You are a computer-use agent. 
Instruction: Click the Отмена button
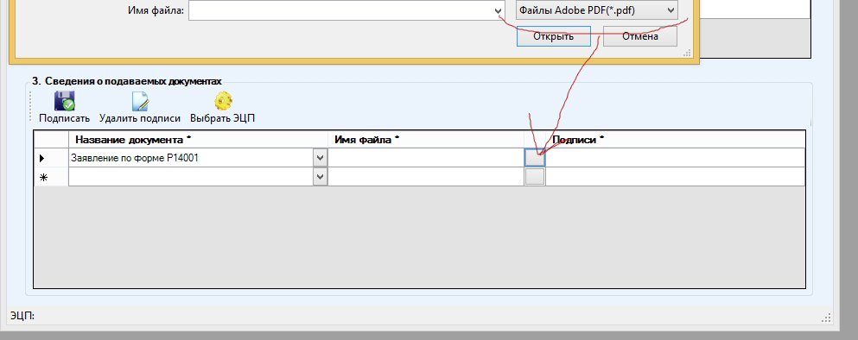pyautogui.click(x=639, y=36)
